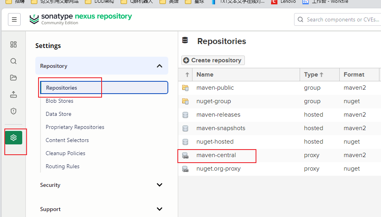The width and height of the screenshot is (381, 217).
Task: Click the hosted type cell for maven-releases
Action: pyautogui.click(x=314, y=115)
